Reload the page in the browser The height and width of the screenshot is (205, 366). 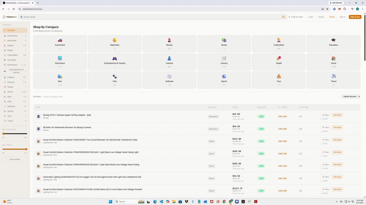[x=13, y=9]
